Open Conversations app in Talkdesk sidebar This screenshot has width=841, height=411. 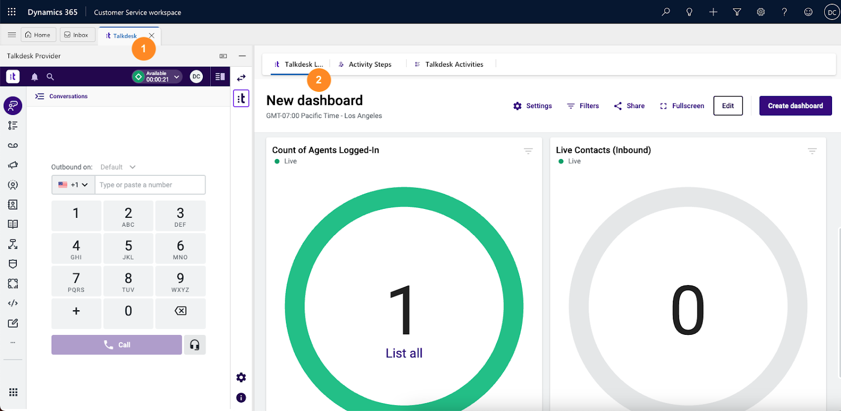pyautogui.click(x=13, y=106)
